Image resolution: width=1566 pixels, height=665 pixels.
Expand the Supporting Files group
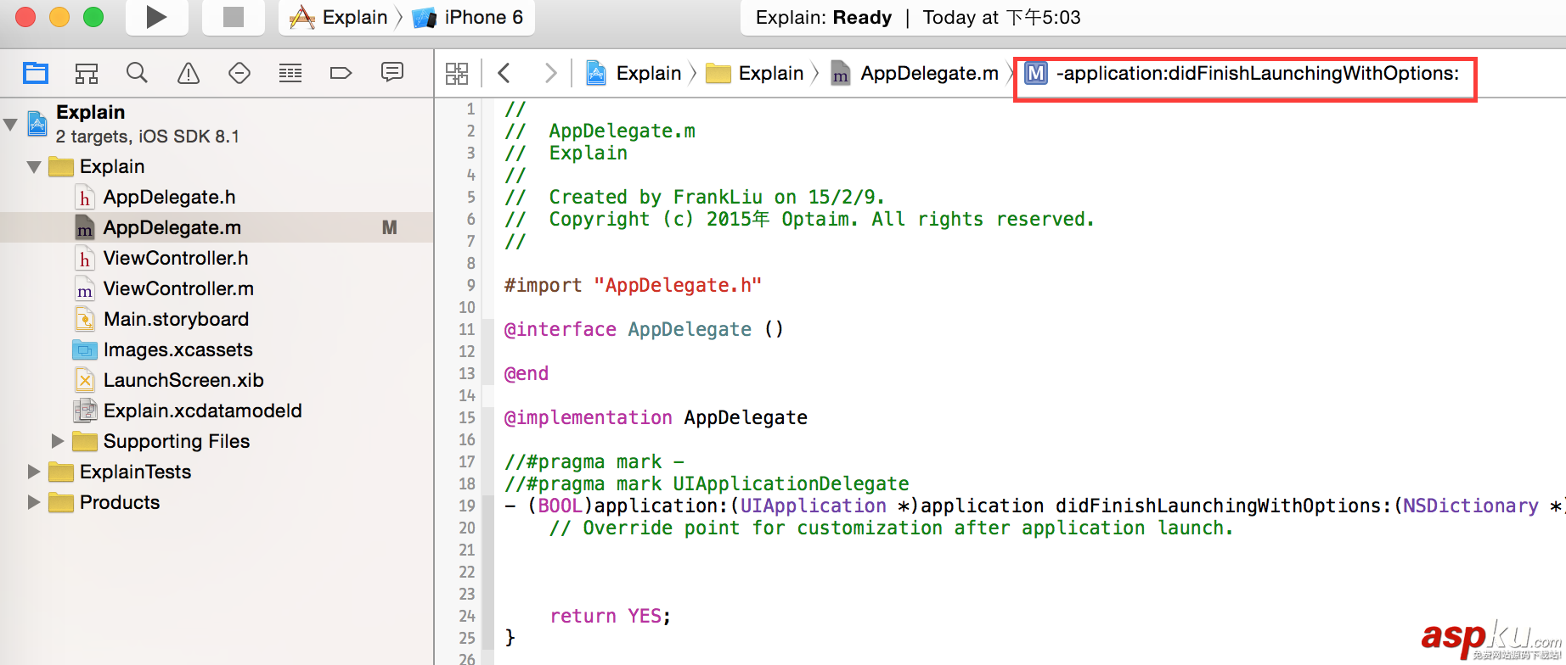(58, 441)
